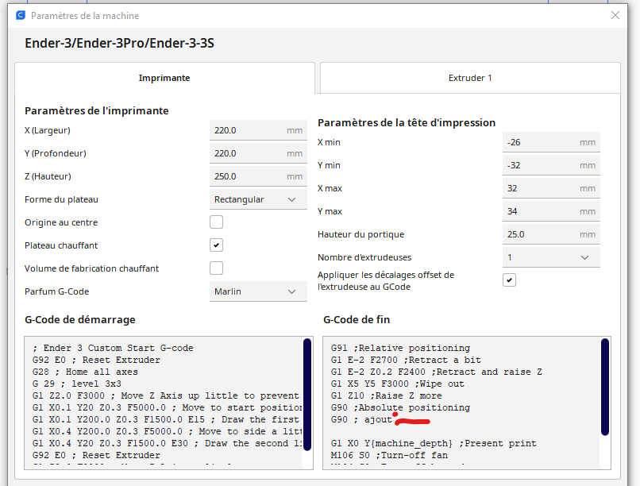
Task: Edit the Y min field
Action: click(551, 165)
